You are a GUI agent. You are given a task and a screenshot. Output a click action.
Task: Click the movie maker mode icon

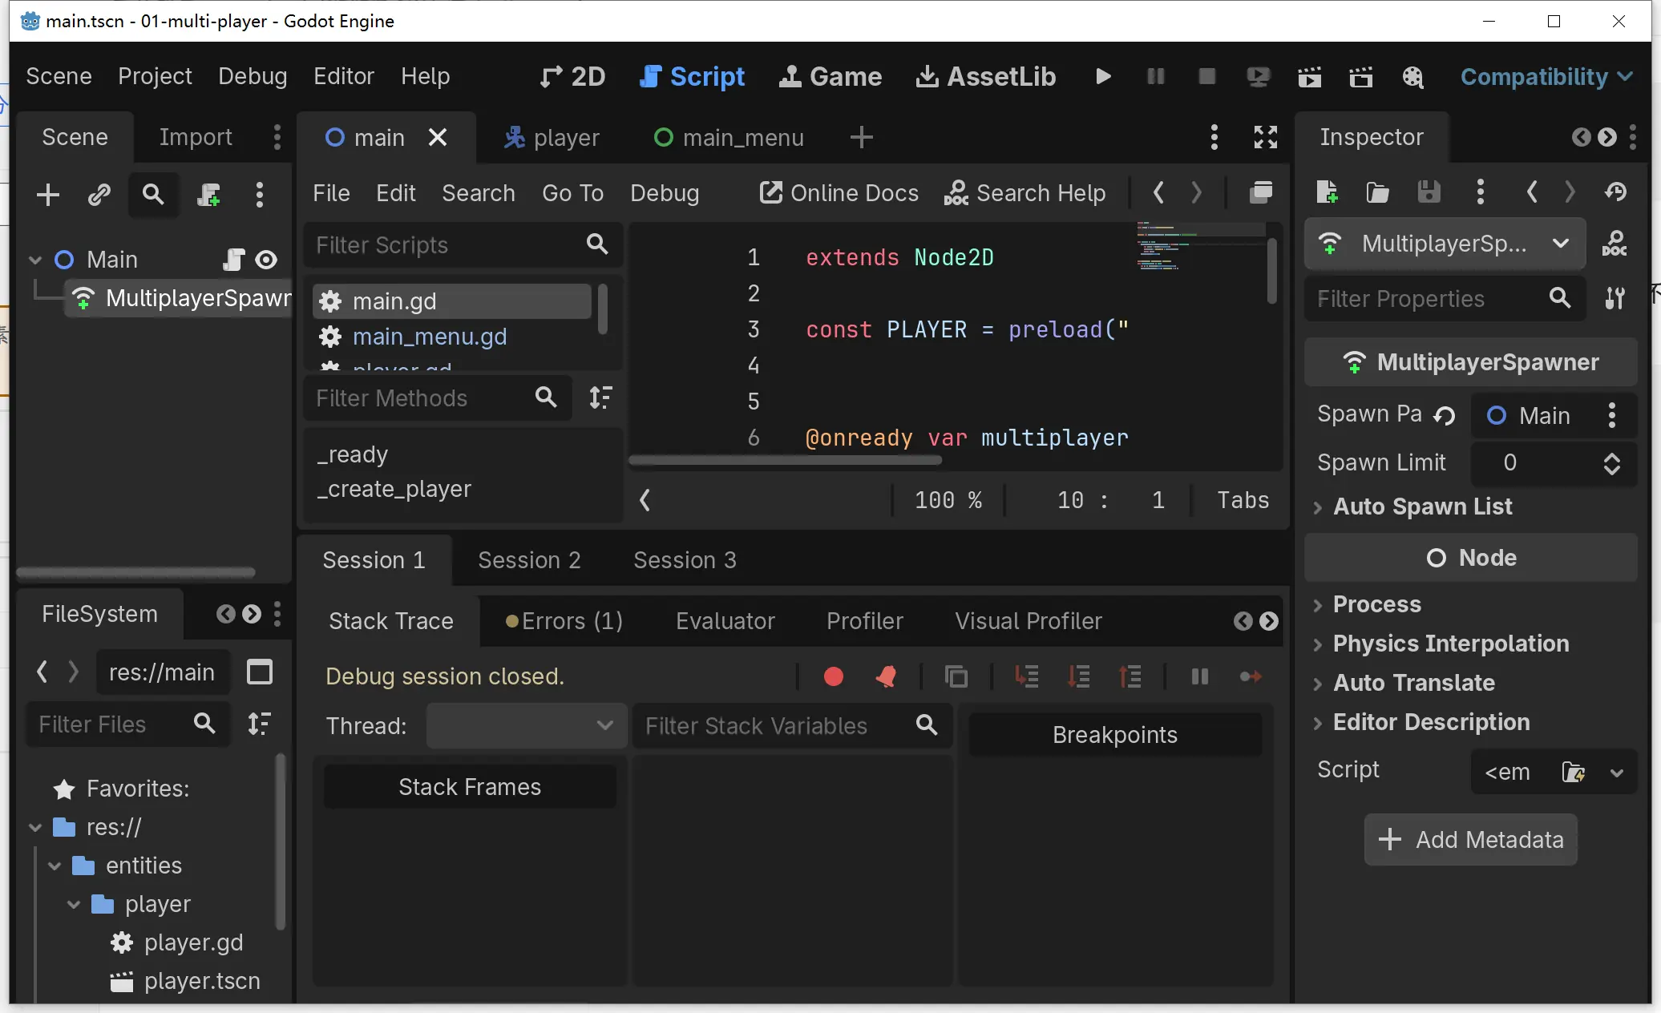[1412, 77]
